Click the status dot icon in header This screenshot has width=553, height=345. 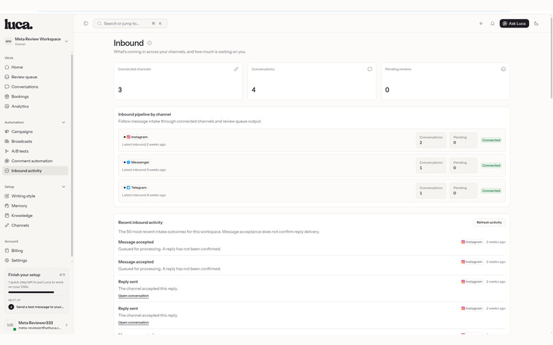coord(481,23)
